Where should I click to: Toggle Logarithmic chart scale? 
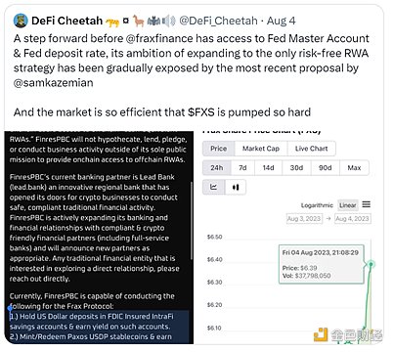(x=317, y=205)
